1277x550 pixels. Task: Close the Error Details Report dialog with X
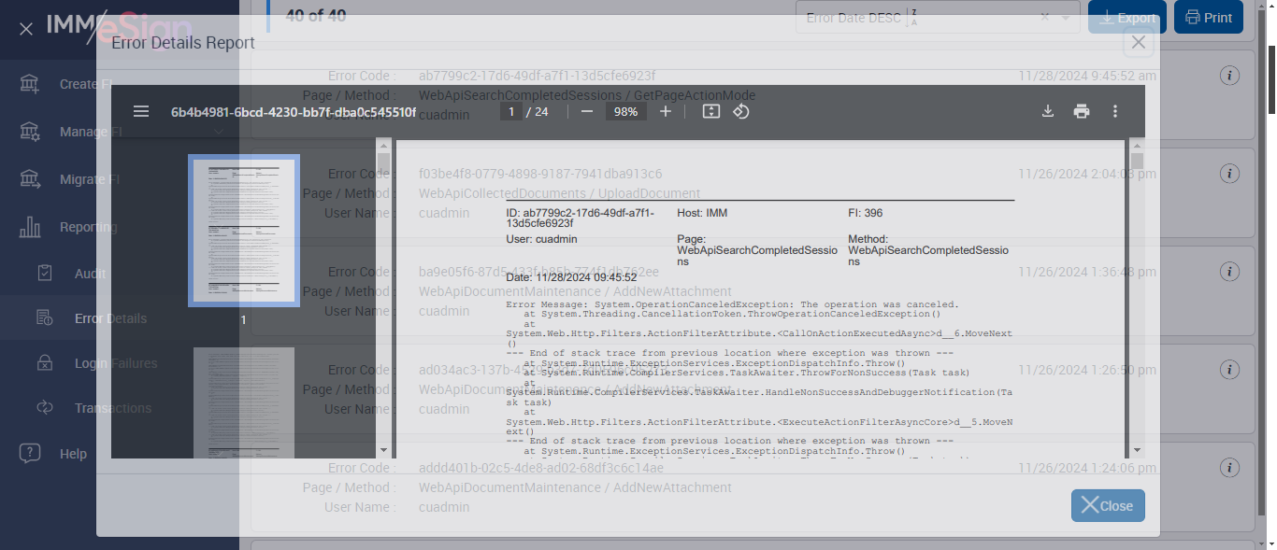pyautogui.click(x=1138, y=42)
